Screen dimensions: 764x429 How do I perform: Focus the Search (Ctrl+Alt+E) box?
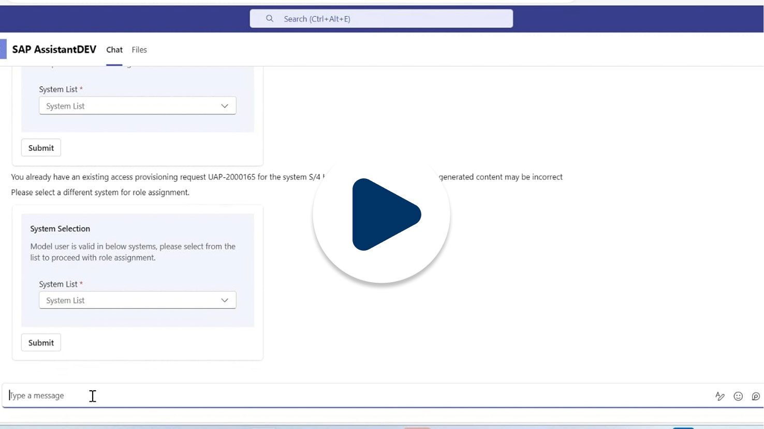pyautogui.click(x=381, y=19)
